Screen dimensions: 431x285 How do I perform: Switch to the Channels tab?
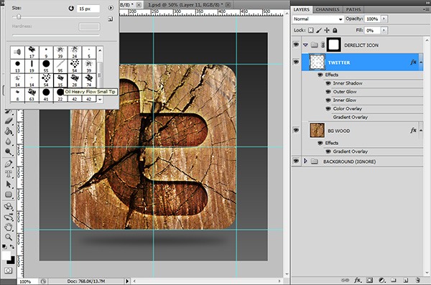(328, 9)
